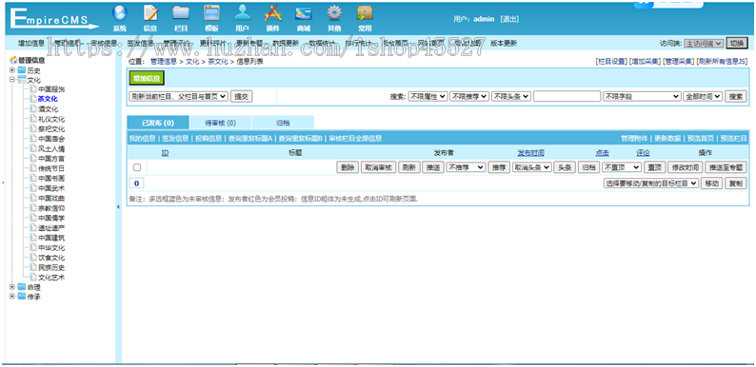Click into the search keyword field
The height and width of the screenshot is (367, 756).
[567, 96]
